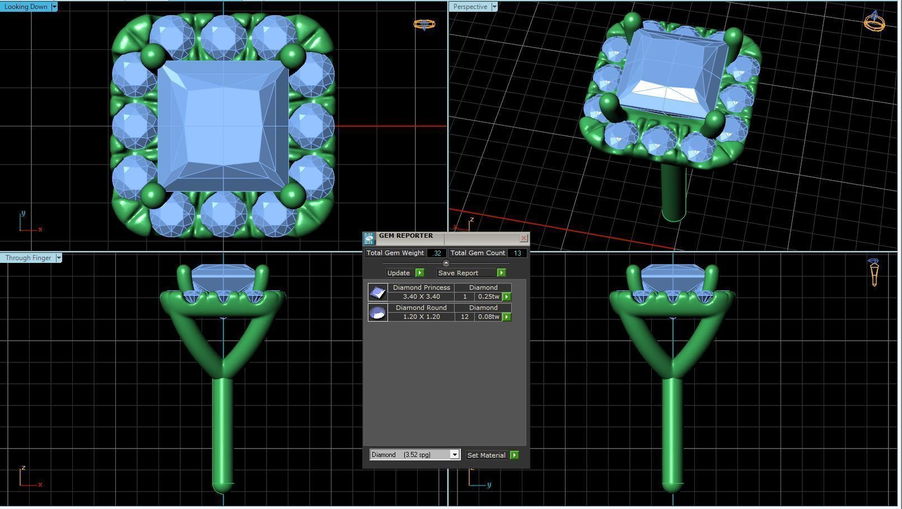Close the Gem Reporter panel
The width and height of the screenshot is (902, 509).
(x=524, y=238)
